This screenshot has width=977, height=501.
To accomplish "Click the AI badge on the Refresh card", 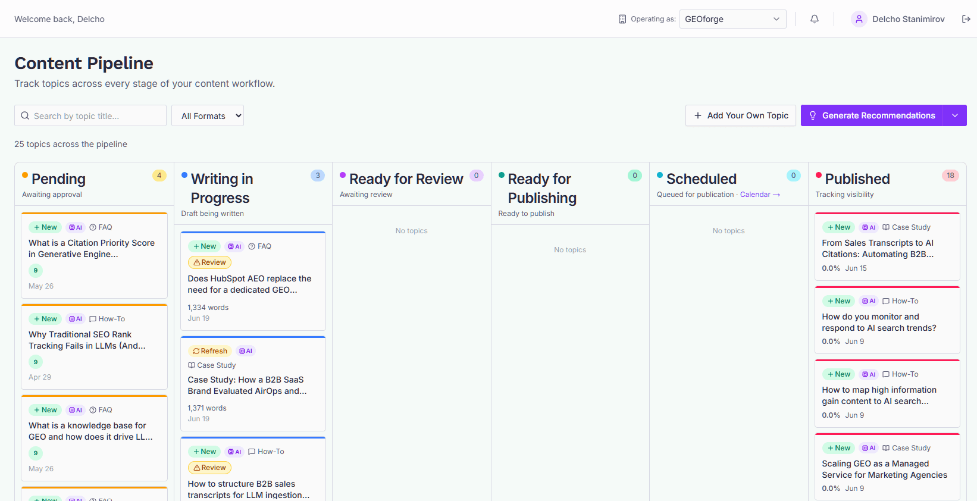I will [x=246, y=351].
